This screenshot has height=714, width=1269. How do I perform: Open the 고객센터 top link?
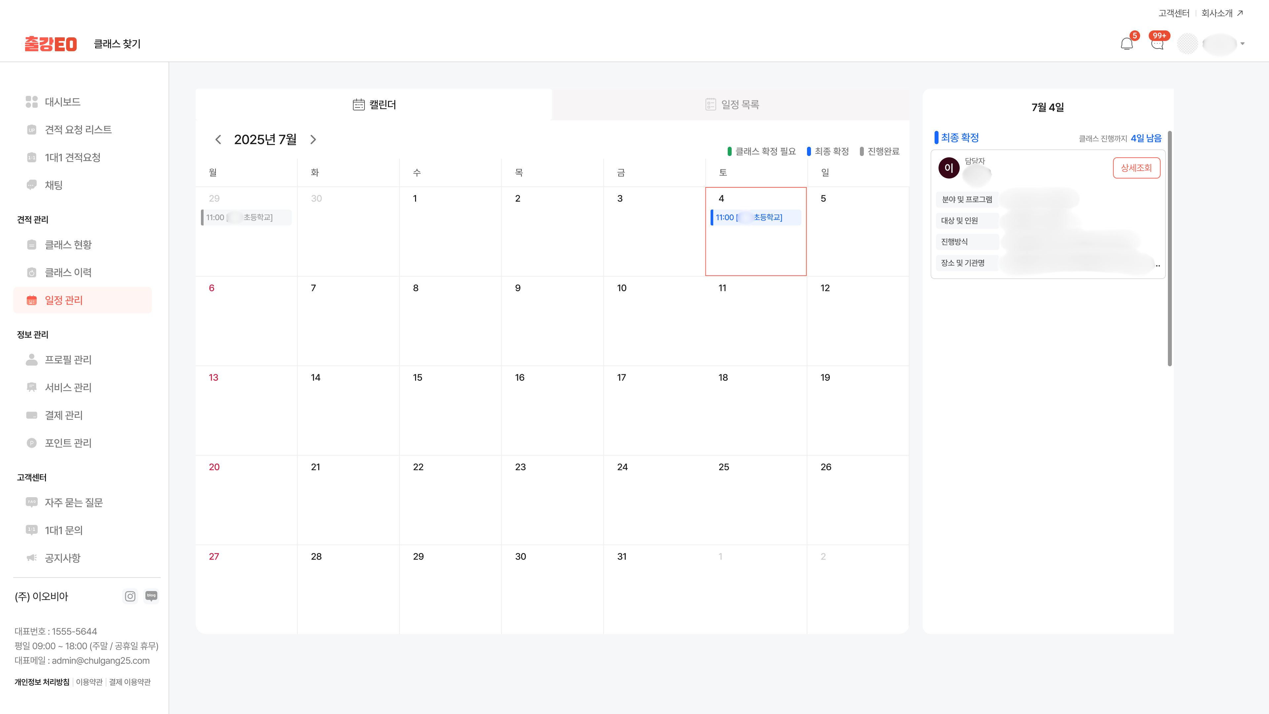click(x=1174, y=13)
